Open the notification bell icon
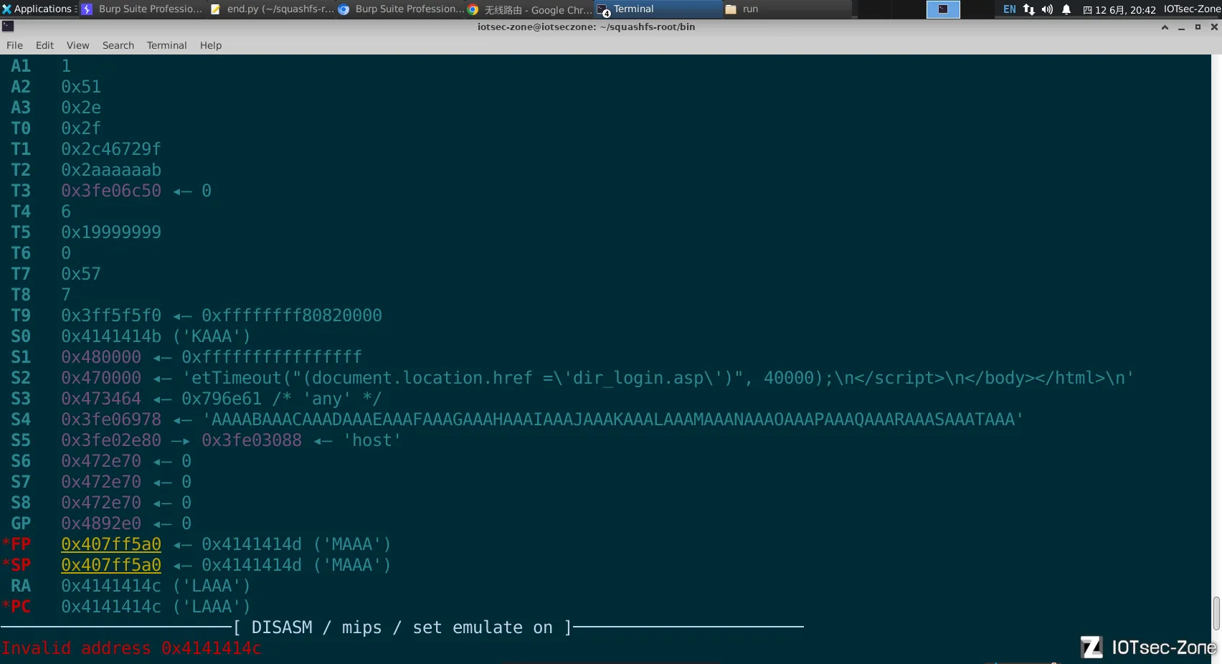This screenshot has width=1222, height=664. 1066,9
